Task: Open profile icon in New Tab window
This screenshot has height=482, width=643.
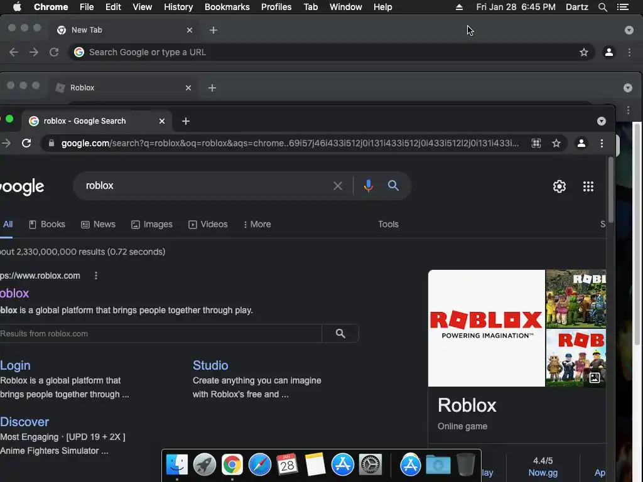Action: (x=609, y=52)
